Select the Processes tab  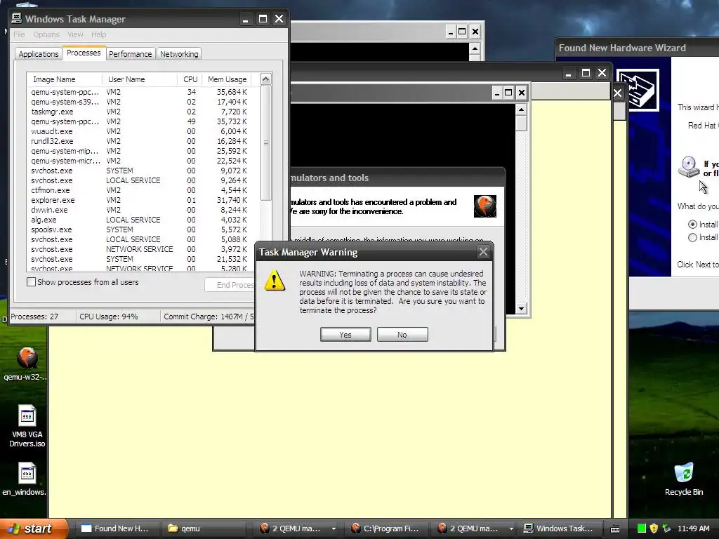(x=84, y=53)
